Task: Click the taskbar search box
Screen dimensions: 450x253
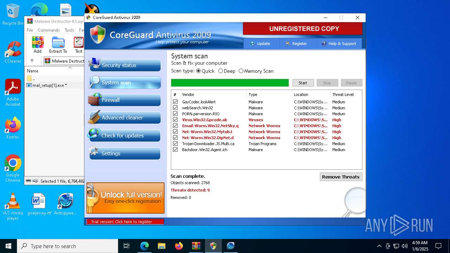Action: coord(67,246)
